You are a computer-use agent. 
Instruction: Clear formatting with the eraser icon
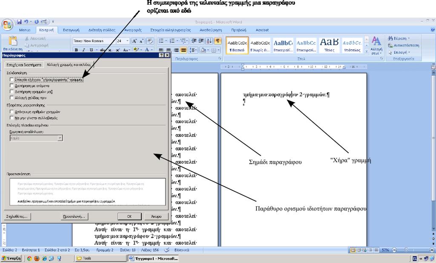coord(150,41)
